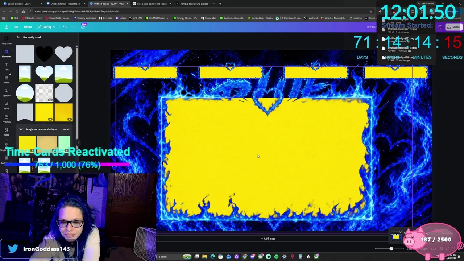Select the transparent checkered square thumbnail
The image size is (464, 261).
[x=44, y=93]
